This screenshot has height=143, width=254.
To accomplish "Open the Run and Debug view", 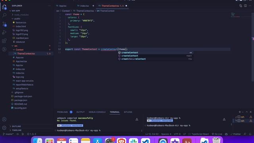I will tap(4, 32).
